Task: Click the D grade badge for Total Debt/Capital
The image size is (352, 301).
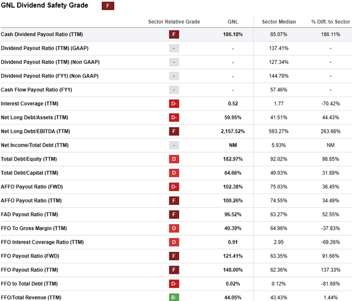Action: (x=174, y=173)
